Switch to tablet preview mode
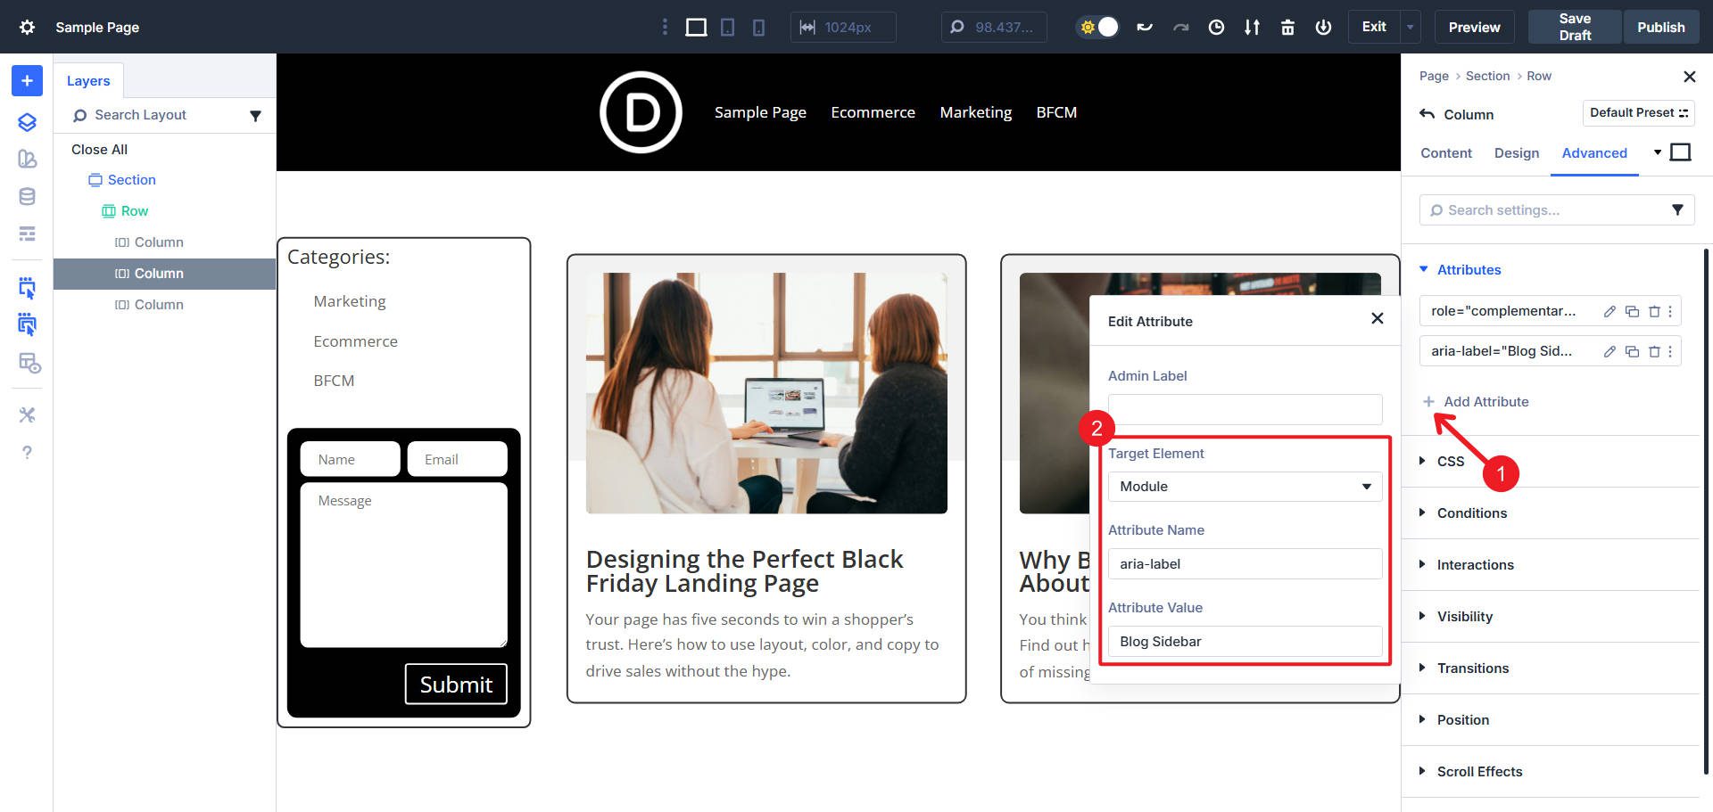This screenshot has width=1713, height=812. [x=727, y=27]
